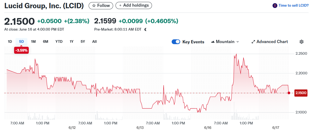Click the 6/16 date axis label
309x130 pixels.
[208, 128]
